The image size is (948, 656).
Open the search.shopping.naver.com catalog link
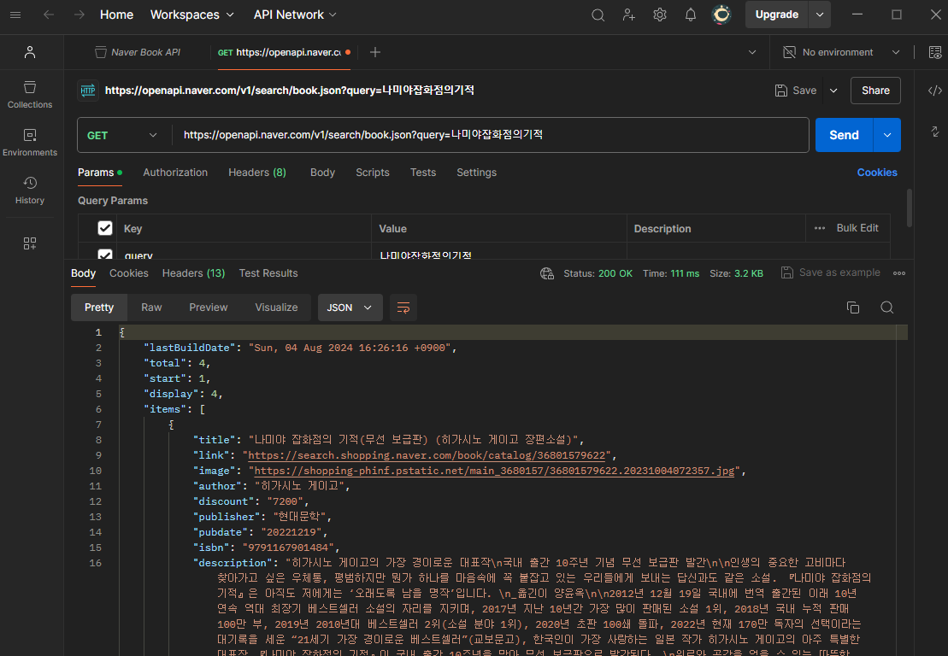coord(427,455)
